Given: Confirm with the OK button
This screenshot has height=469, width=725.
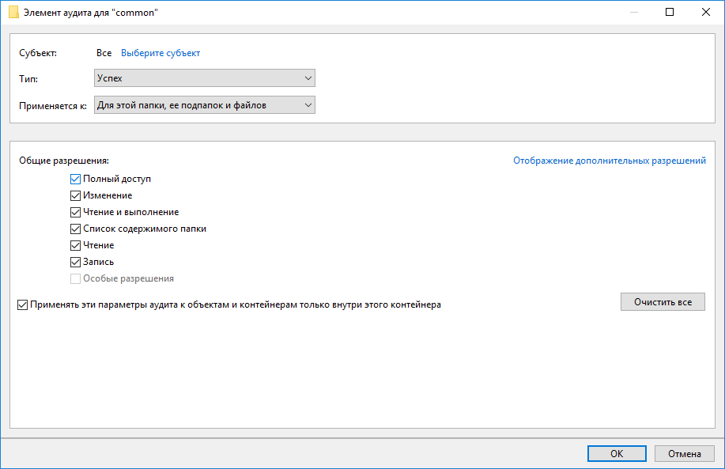Looking at the screenshot, I should [x=617, y=454].
